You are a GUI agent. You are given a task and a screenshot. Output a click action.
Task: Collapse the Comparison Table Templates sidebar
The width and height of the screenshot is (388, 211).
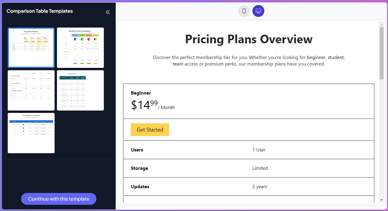pyautogui.click(x=107, y=12)
